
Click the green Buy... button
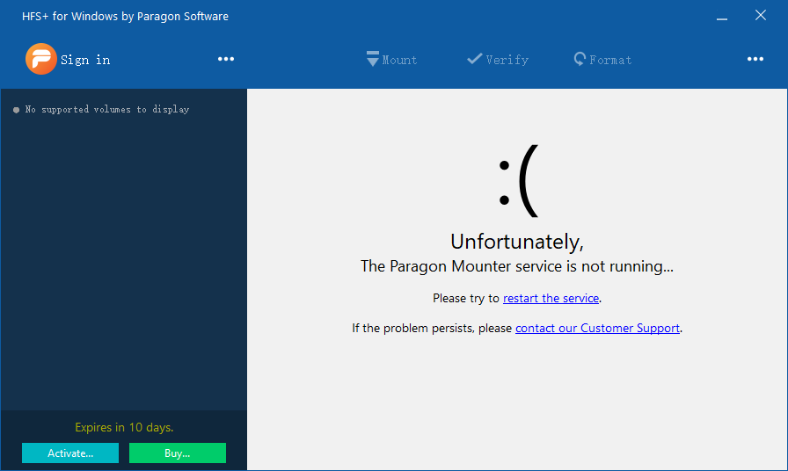tap(178, 453)
